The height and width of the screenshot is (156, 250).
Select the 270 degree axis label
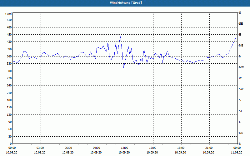tap(9, 78)
